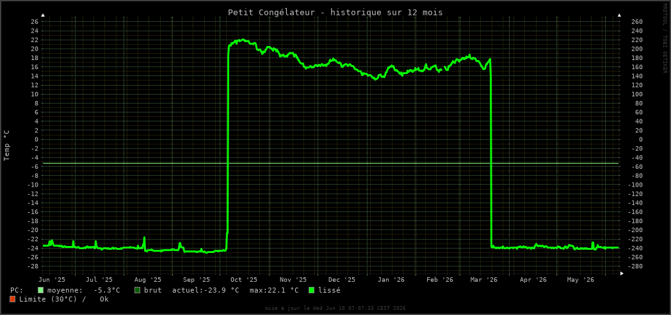Click the '-28' tick on the left axis
The height and width of the screenshot is (315, 671).
tap(32, 266)
